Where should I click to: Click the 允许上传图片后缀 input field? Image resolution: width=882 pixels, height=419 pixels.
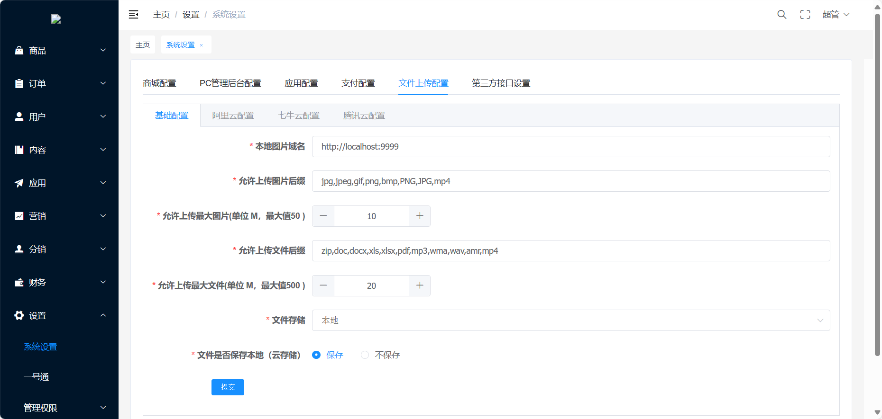click(571, 181)
